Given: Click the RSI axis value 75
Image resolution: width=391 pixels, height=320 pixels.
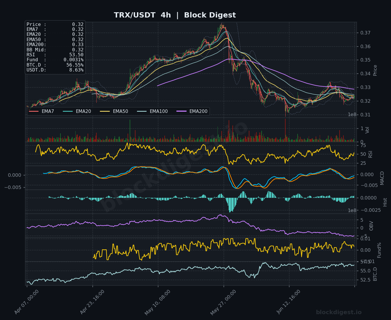Looking at the screenshot, I should 363,145.
